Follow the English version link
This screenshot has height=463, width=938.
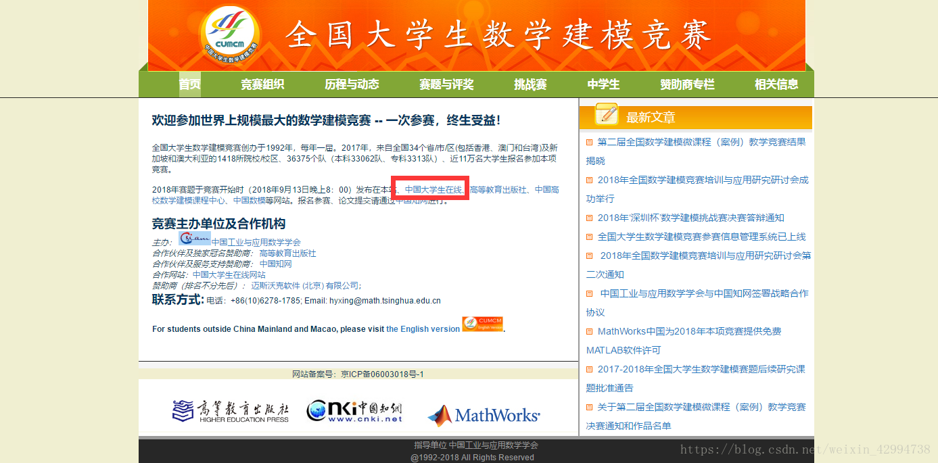pyautogui.click(x=423, y=329)
